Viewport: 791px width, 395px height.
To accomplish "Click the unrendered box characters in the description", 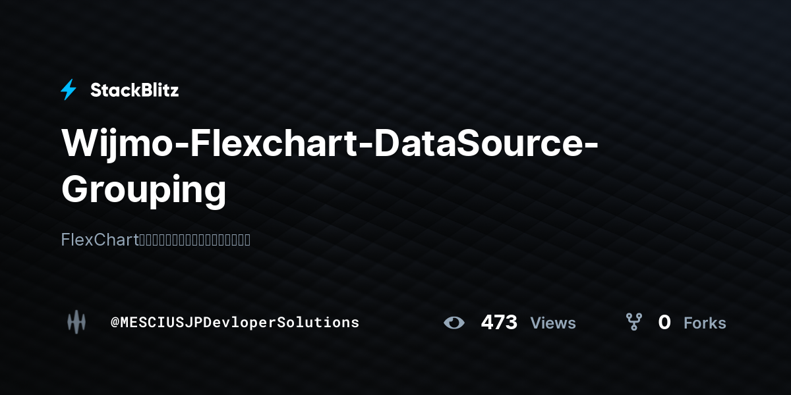I will tap(194, 240).
